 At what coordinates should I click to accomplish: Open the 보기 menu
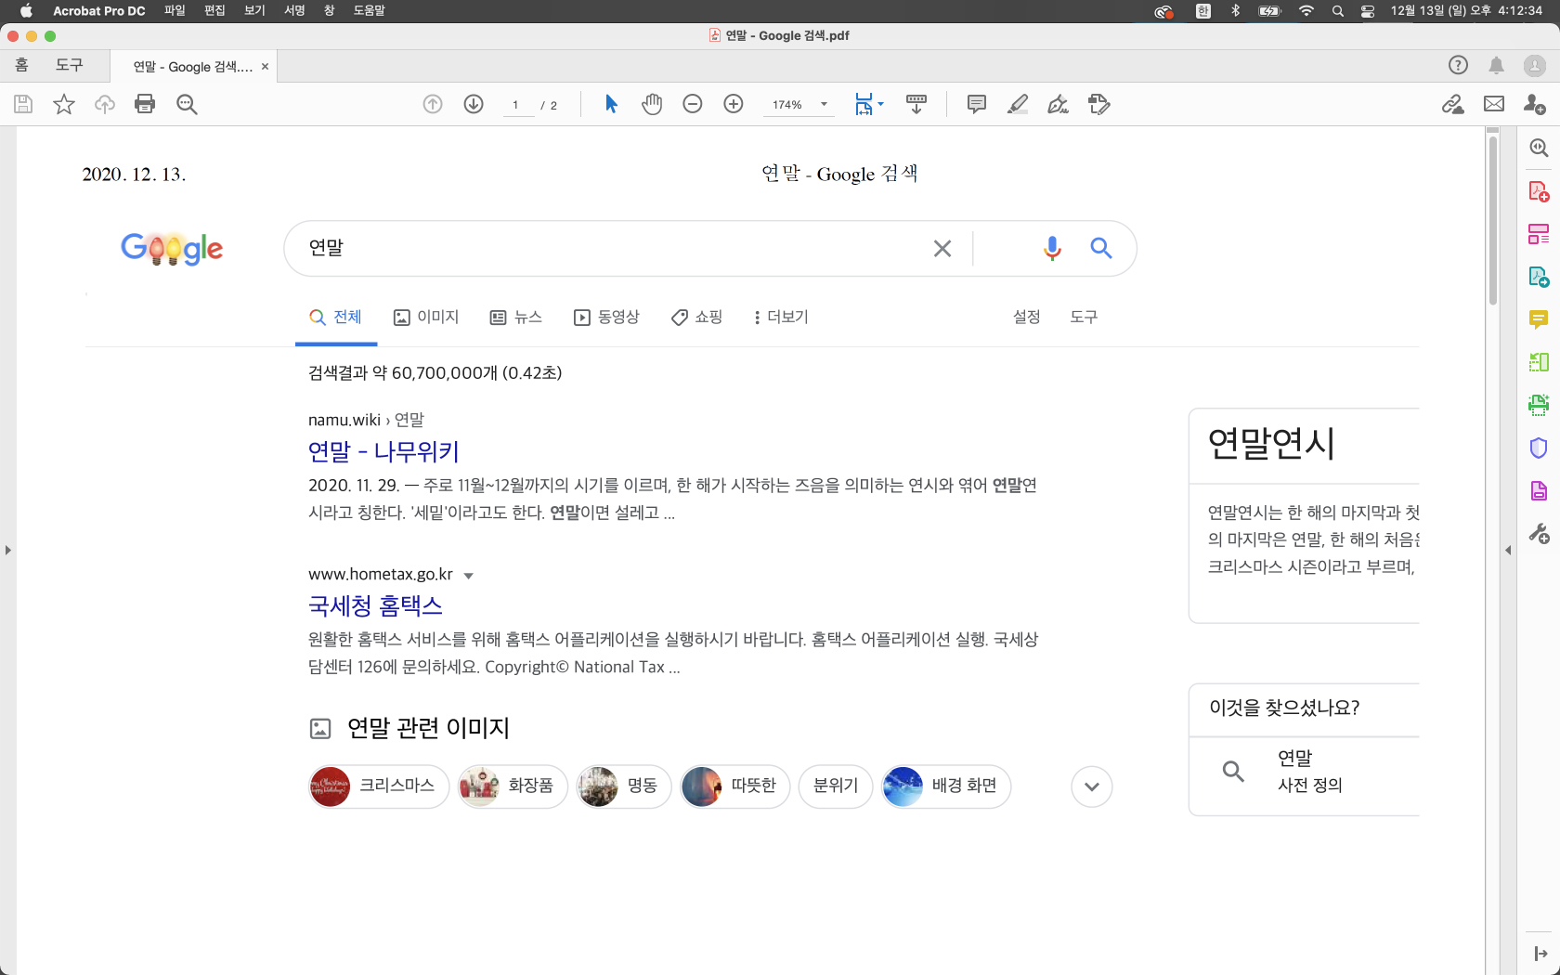coord(254,11)
